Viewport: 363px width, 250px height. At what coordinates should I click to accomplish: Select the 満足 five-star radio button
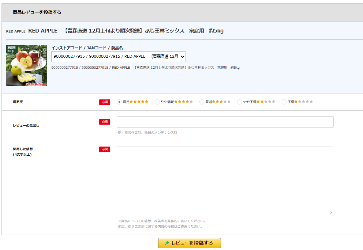(x=119, y=102)
